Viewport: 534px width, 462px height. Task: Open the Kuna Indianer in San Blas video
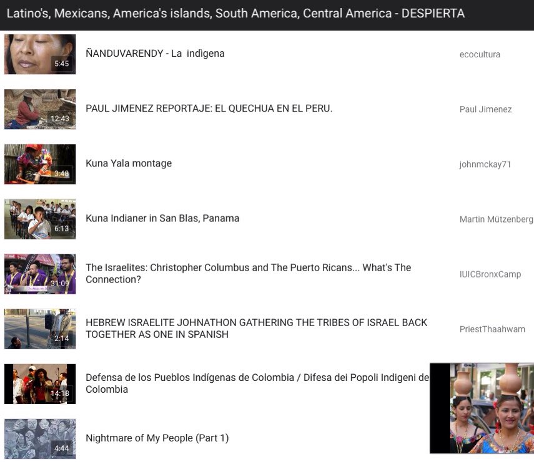click(162, 218)
